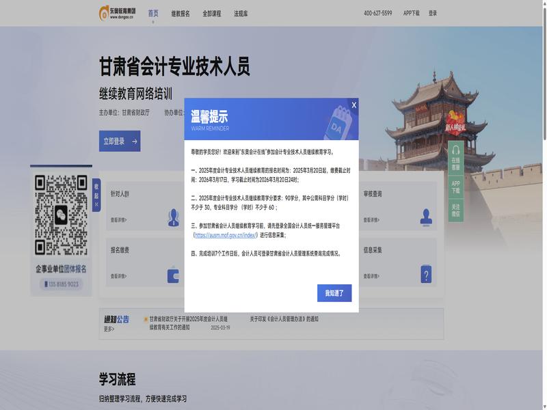Close the 温馨提示 dialog with X
Image resolution: width=547 pixels, height=410 pixels.
tap(353, 105)
